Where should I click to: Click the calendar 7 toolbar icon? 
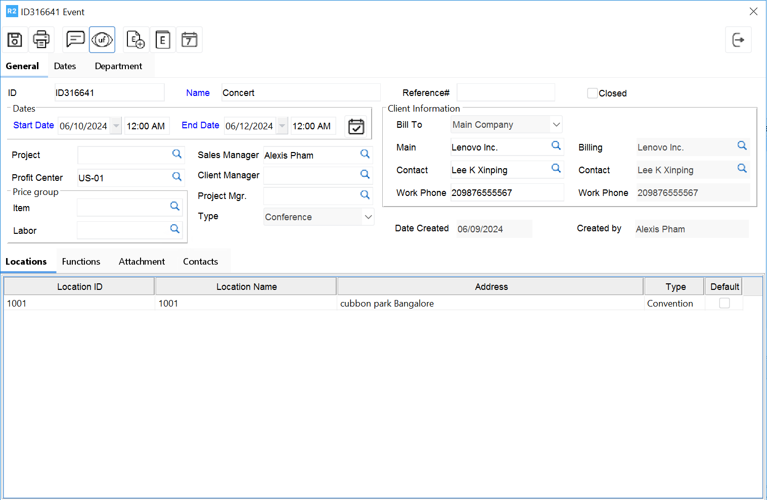click(189, 39)
